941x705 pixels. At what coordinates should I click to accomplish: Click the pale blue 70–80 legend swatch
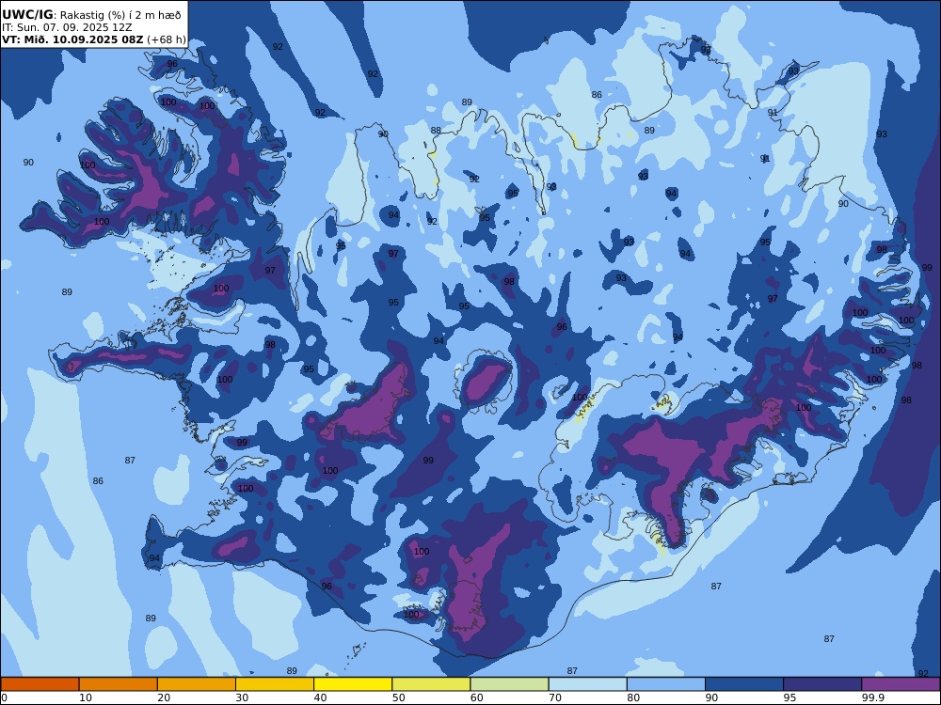coord(587,684)
